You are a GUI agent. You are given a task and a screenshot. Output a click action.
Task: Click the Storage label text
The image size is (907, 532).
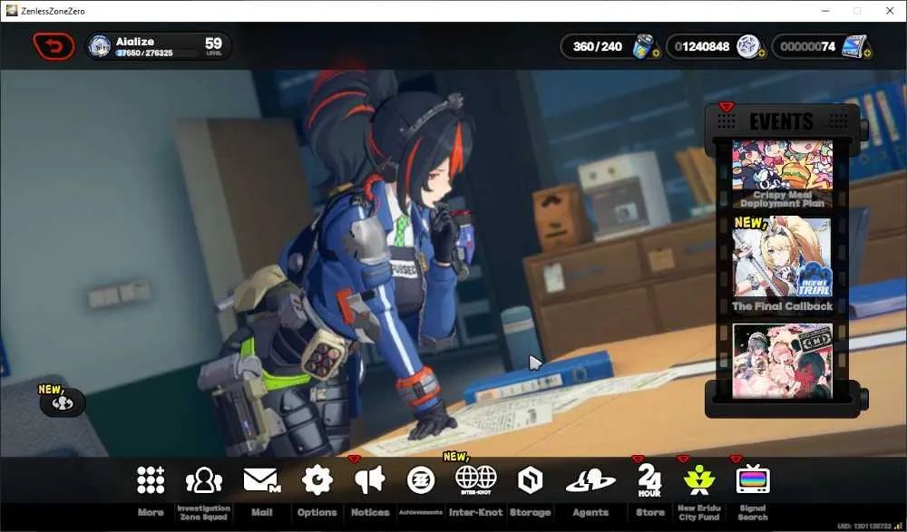pos(530,512)
